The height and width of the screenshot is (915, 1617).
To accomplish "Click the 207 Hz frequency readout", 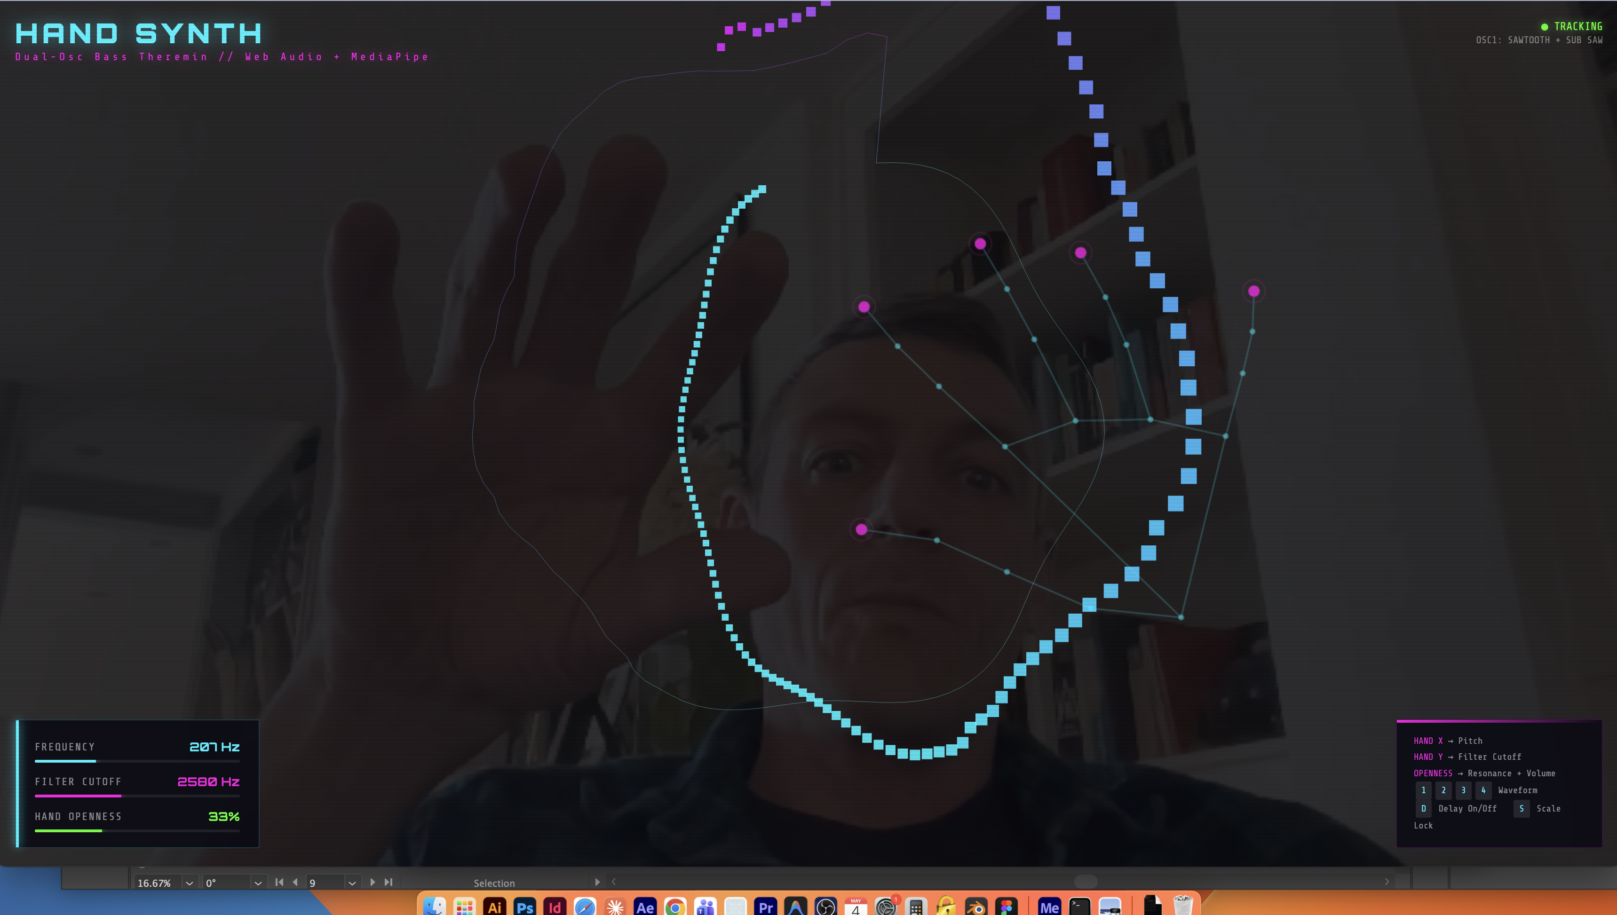I will point(214,747).
